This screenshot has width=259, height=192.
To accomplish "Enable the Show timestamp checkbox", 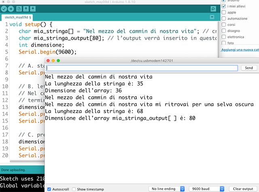I will 74,189.
